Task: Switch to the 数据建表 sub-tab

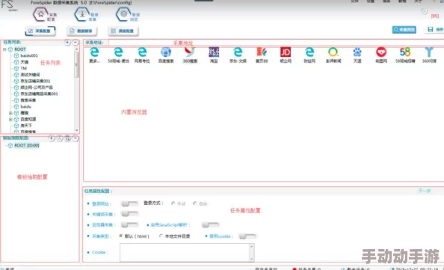Action: tap(81, 31)
